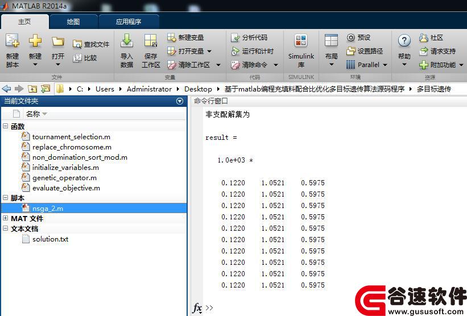Click Request Support (请求支持)
The width and height of the screenshot is (467, 316).
pos(437,51)
